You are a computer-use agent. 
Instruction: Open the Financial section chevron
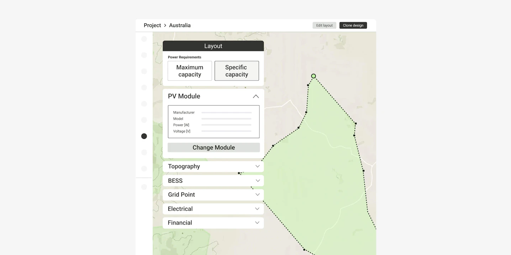pyautogui.click(x=257, y=223)
